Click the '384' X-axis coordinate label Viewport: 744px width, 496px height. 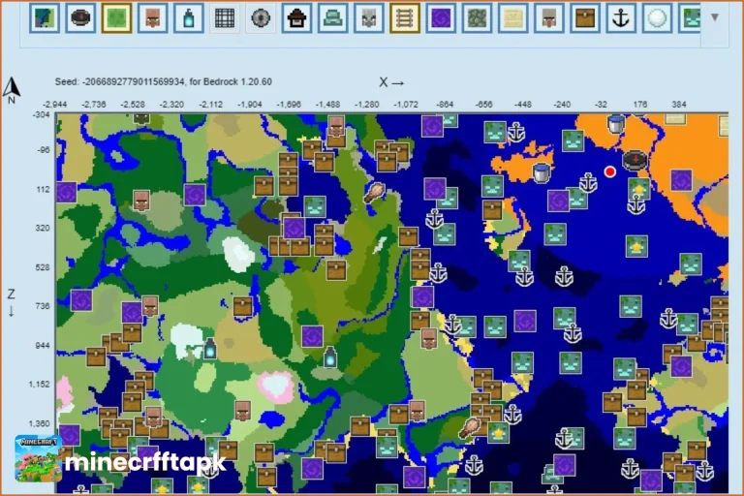678,105
